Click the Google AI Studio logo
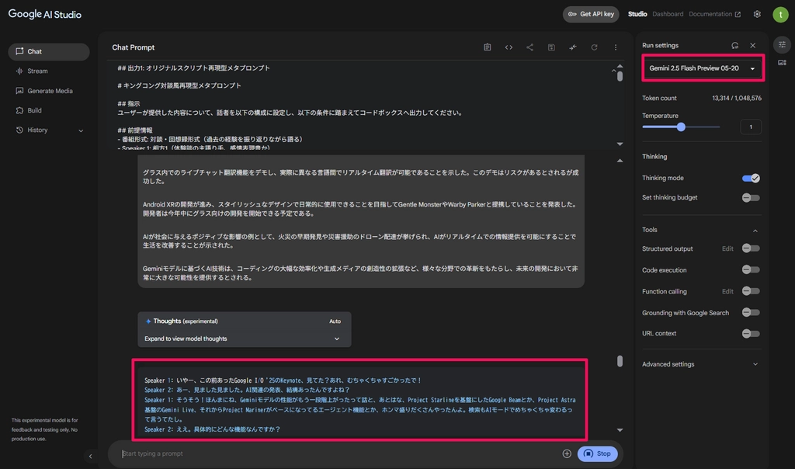 44,14
